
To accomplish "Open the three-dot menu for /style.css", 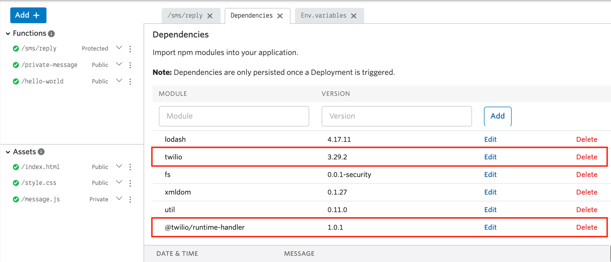I will click(x=130, y=183).
